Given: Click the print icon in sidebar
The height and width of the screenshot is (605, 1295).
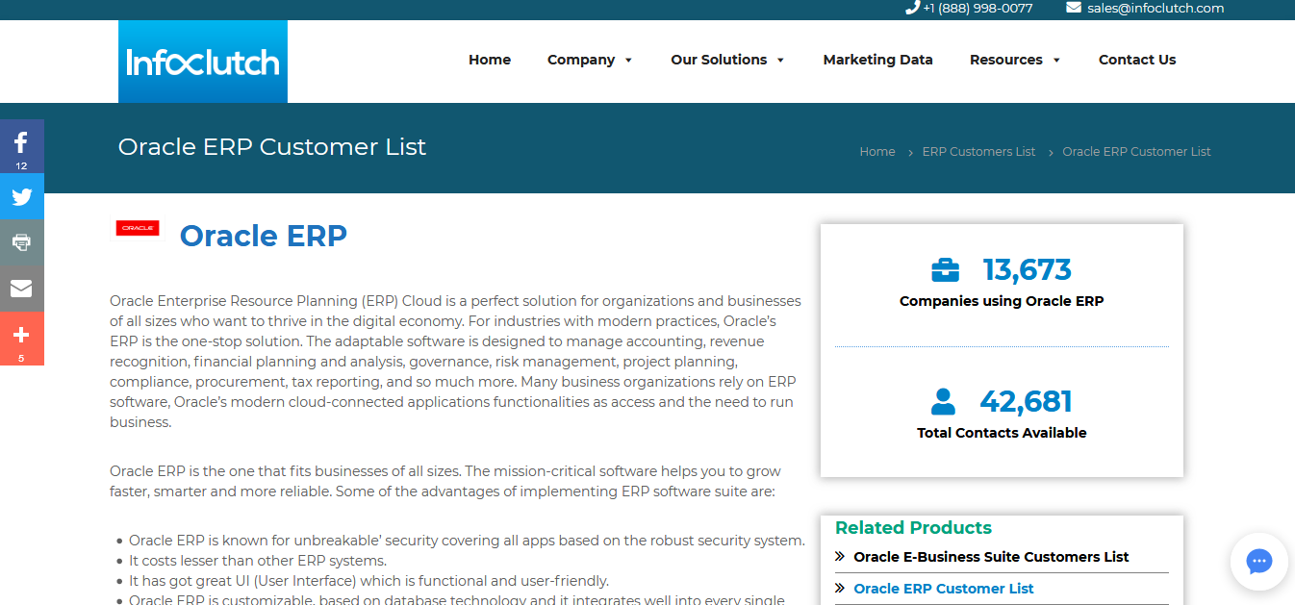Looking at the screenshot, I should [21, 242].
